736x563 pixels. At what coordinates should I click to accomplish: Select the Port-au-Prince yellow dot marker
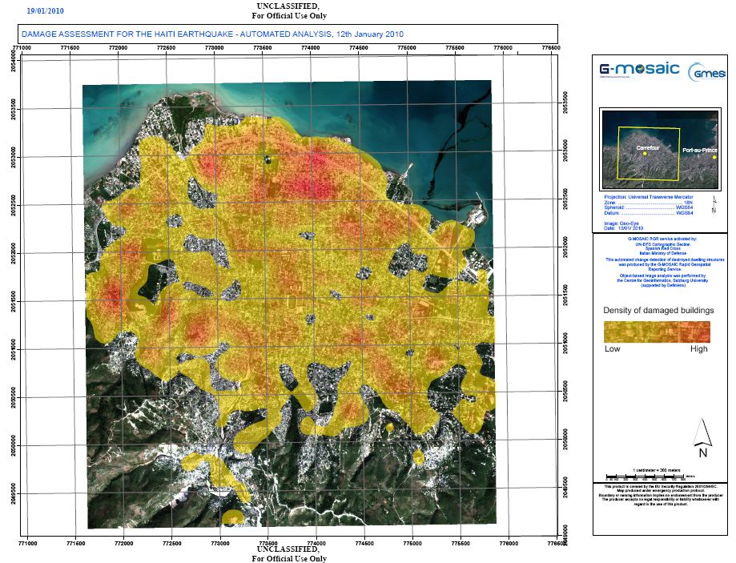[x=713, y=158]
